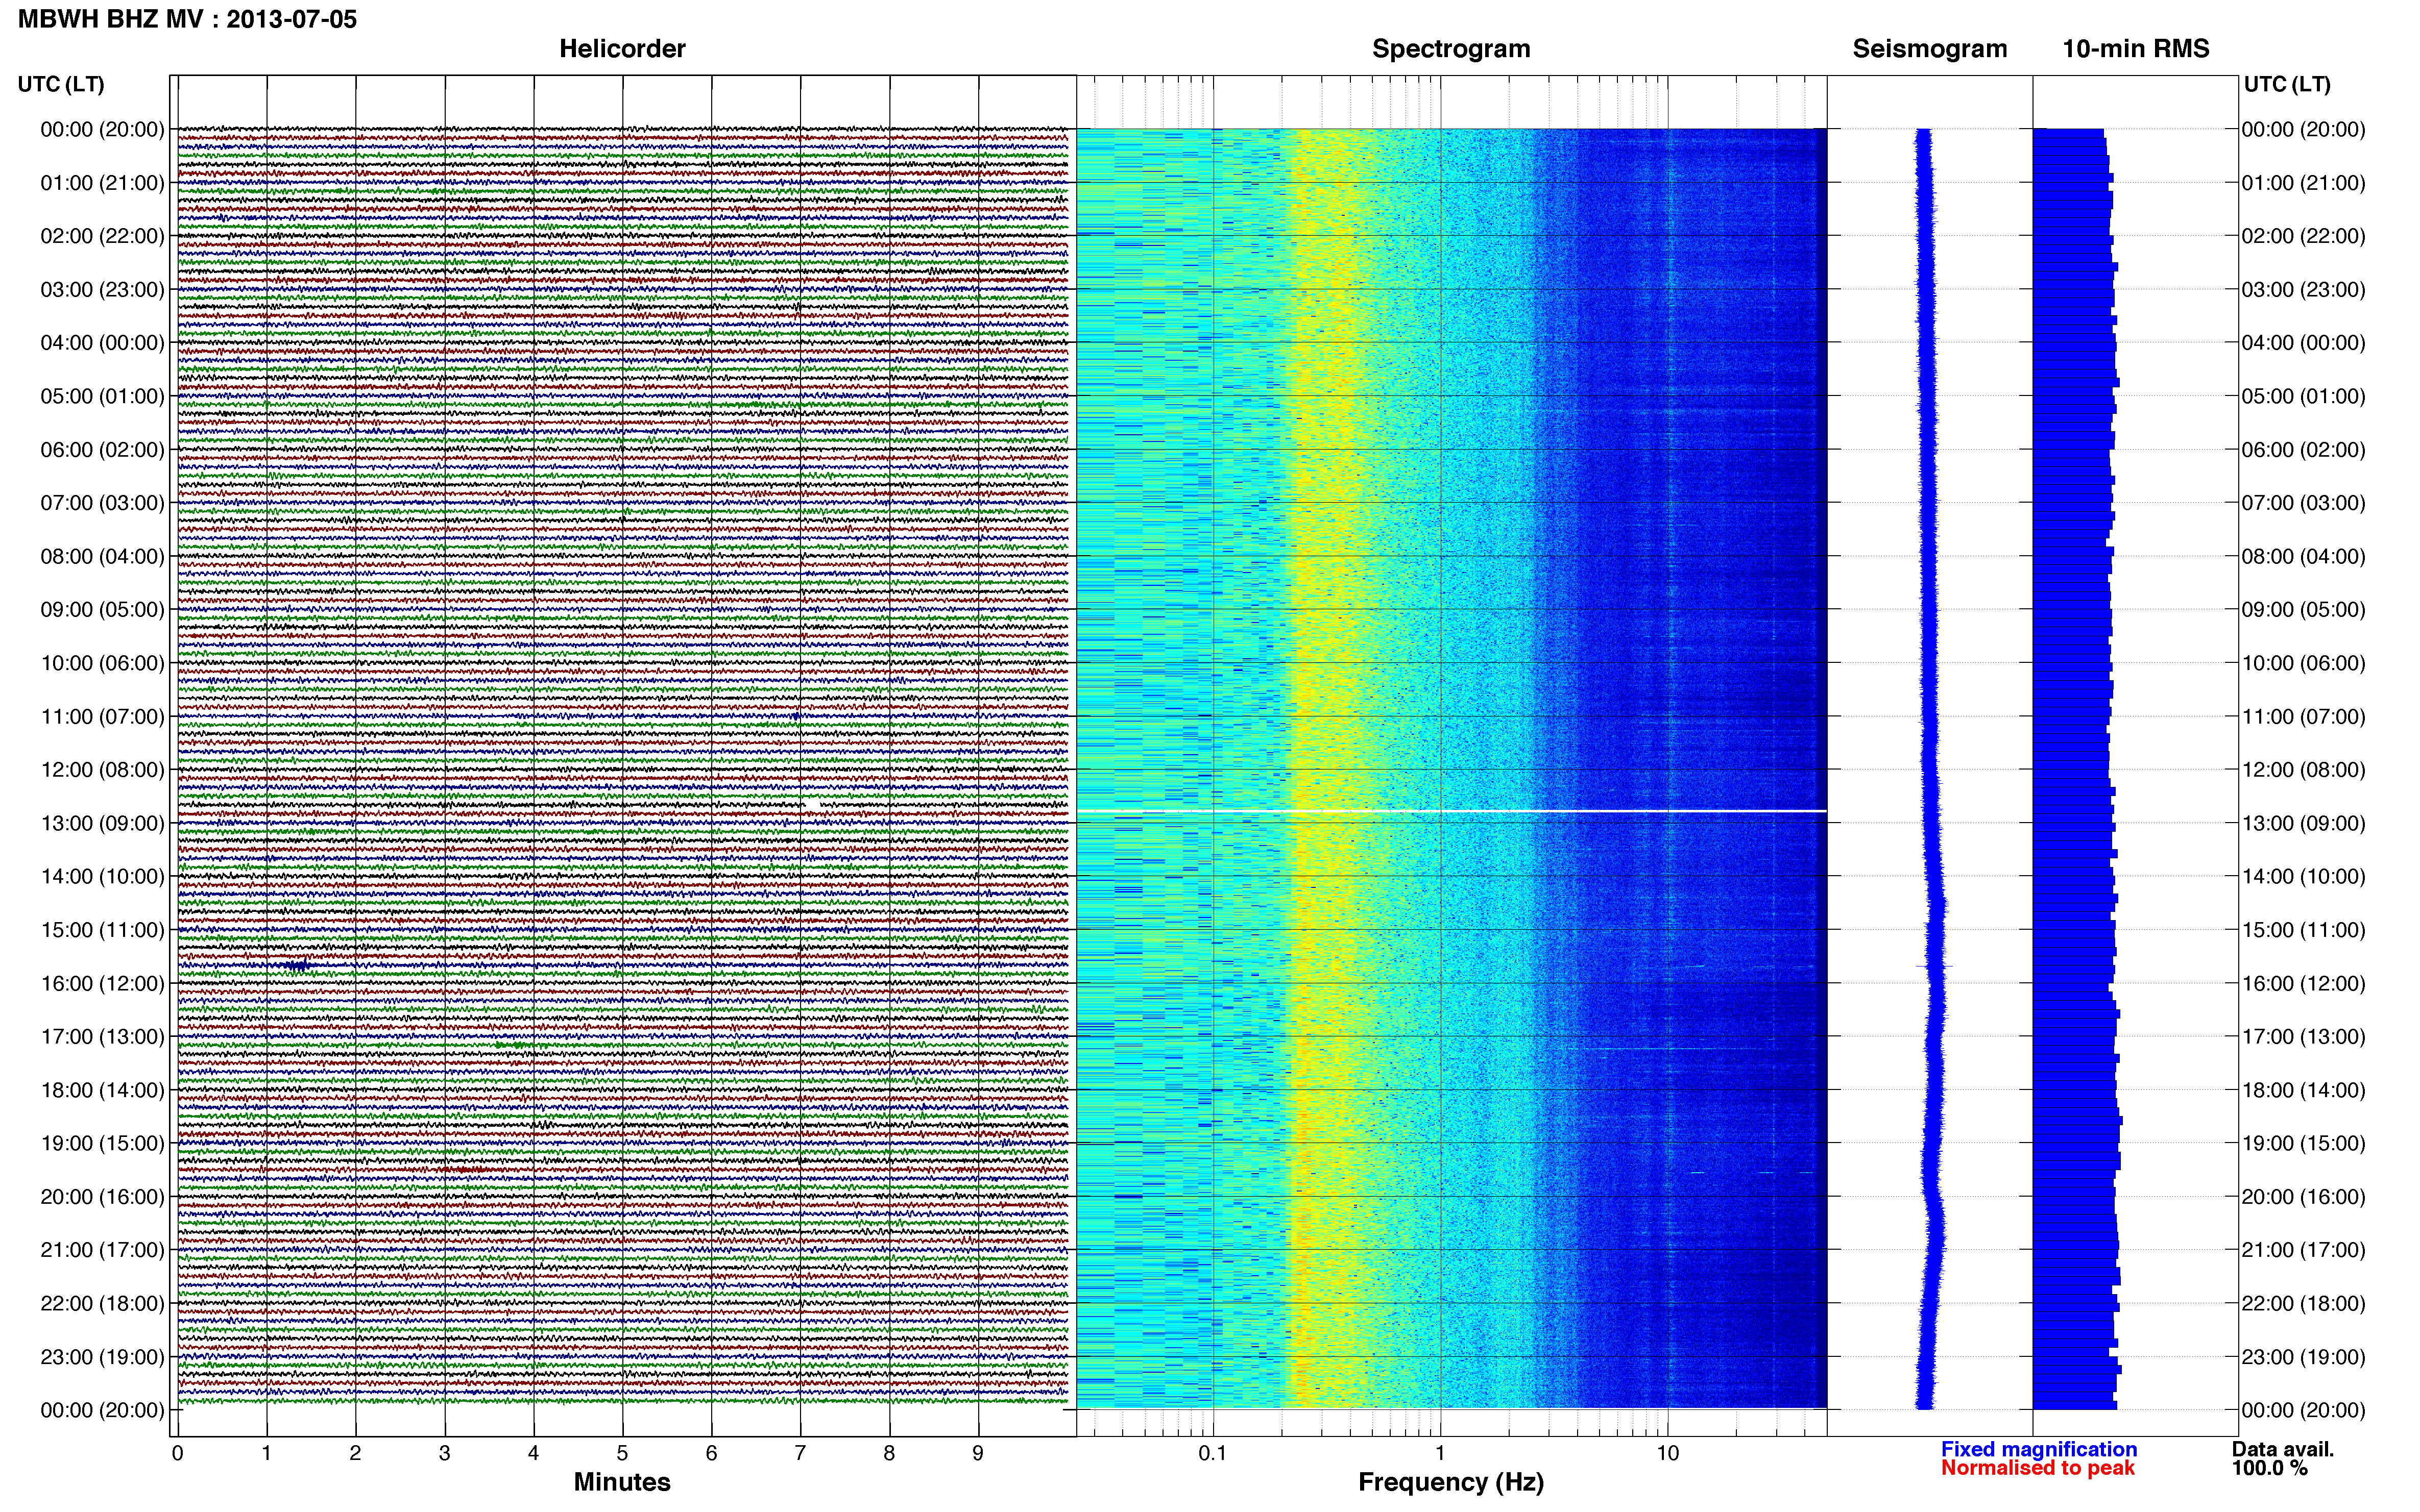
Task: Click the 'Normalised to peak' legend text
Action: 2038,1468
